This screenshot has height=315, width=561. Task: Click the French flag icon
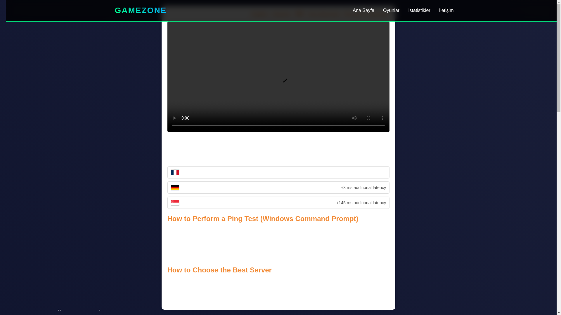[x=175, y=172]
